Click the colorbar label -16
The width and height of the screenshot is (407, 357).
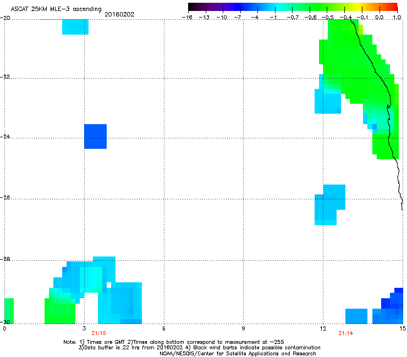187,18
